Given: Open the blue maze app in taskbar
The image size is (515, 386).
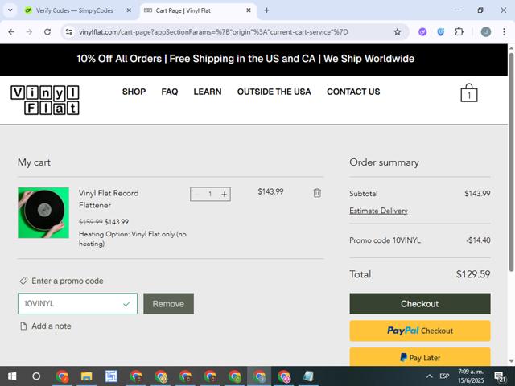Looking at the screenshot, I should click(111, 376).
